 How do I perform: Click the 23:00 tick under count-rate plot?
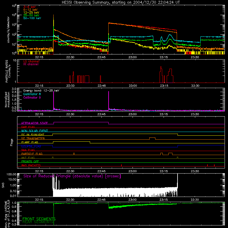tap(133, 57)
